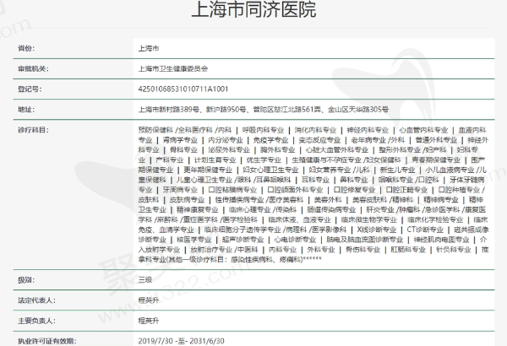Screen dimensions: 507x346
Task: Click 预防保健科 in the departments list
Action: 155,130
